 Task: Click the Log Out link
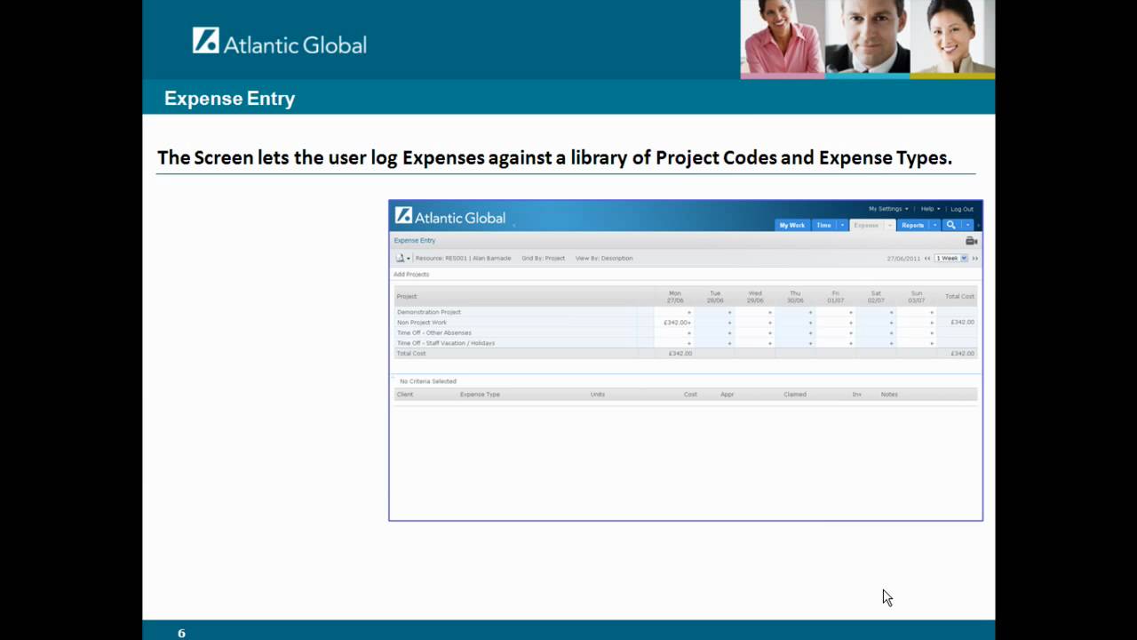coord(962,209)
